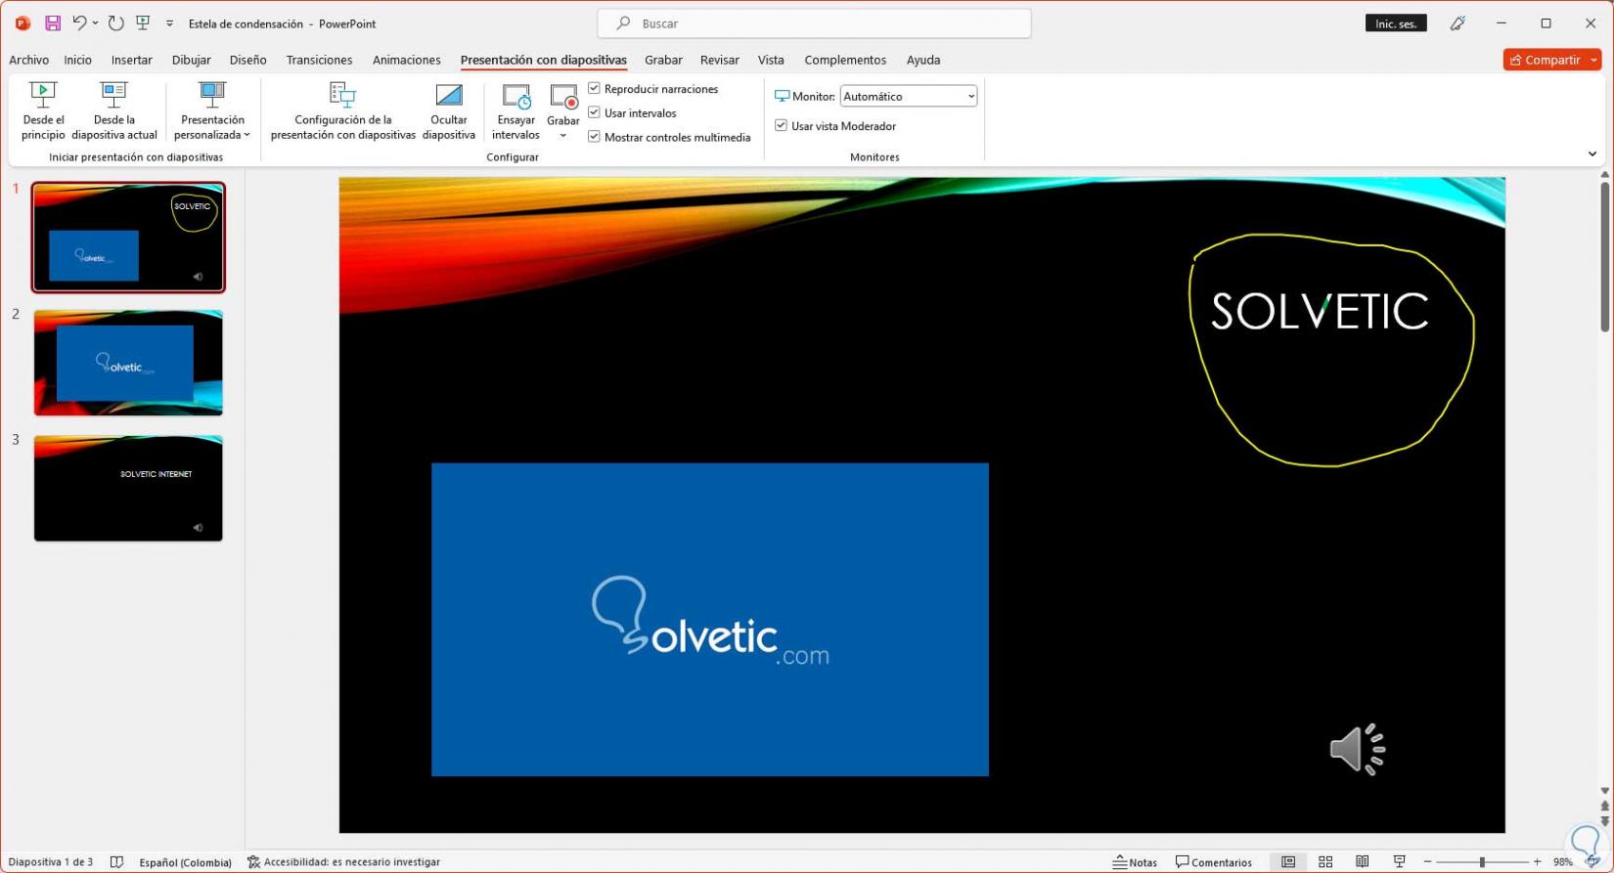The width and height of the screenshot is (1614, 873).
Task: Toggle Usar vista Moderador checkbox
Action: (x=781, y=125)
